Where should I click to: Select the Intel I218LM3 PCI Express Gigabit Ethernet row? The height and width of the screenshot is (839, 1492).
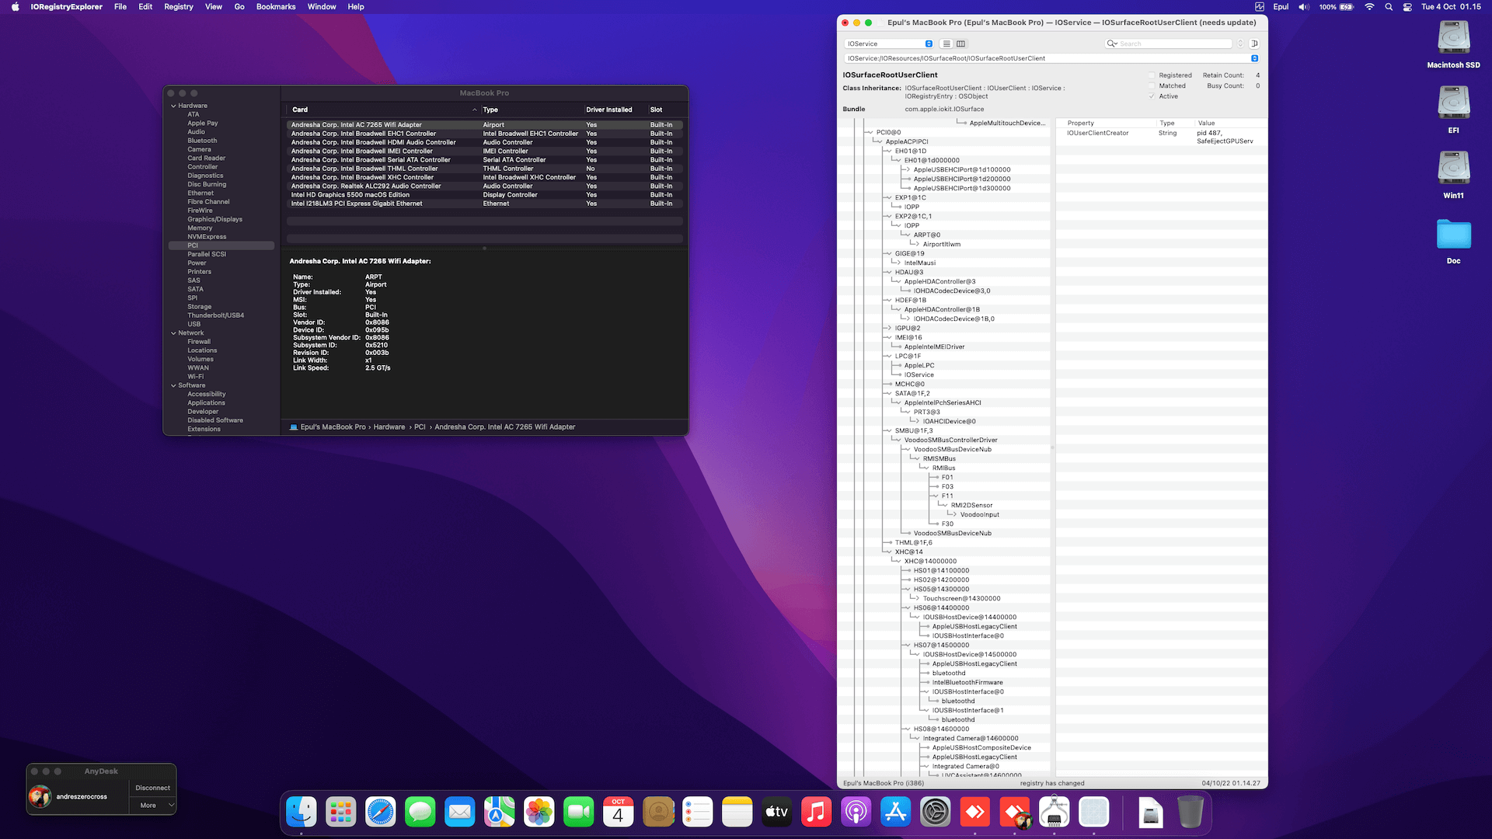click(x=485, y=204)
